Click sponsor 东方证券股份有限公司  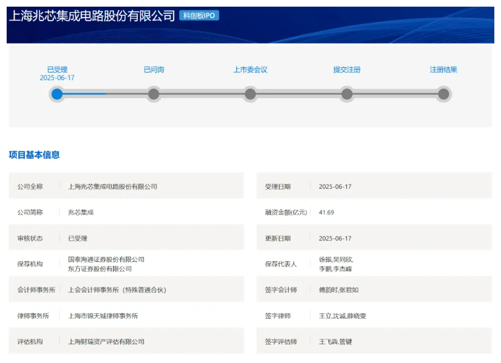100,269
